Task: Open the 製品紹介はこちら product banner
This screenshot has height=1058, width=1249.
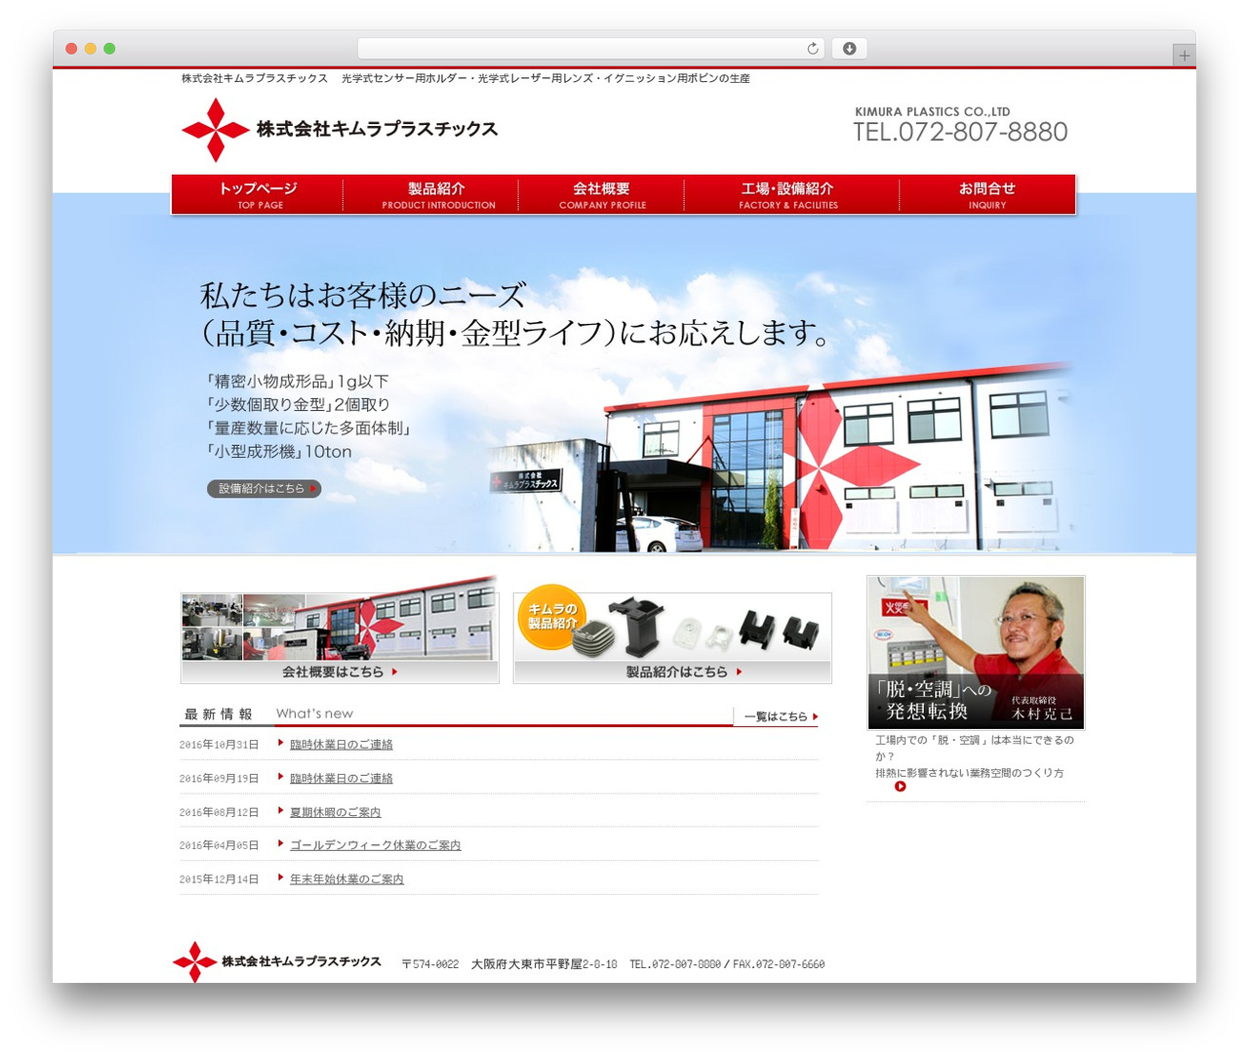Action: 672,634
